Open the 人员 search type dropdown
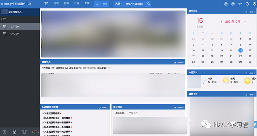Image resolution: width=257 pixels, height=136 pixels. click(119, 4)
